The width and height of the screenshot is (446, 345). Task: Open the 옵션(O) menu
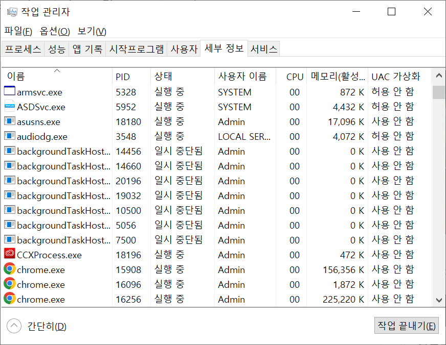click(x=55, y=31)
